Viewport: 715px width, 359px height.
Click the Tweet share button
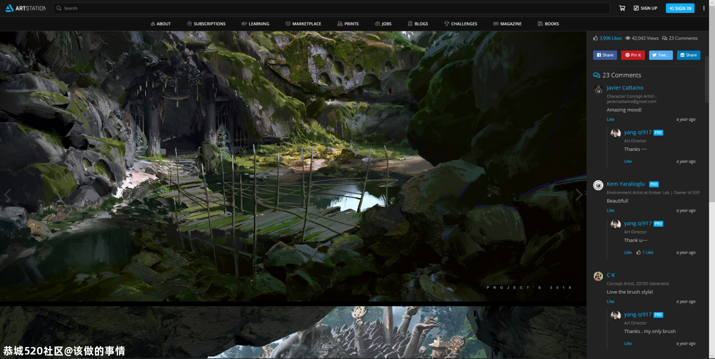pos(661,55)
